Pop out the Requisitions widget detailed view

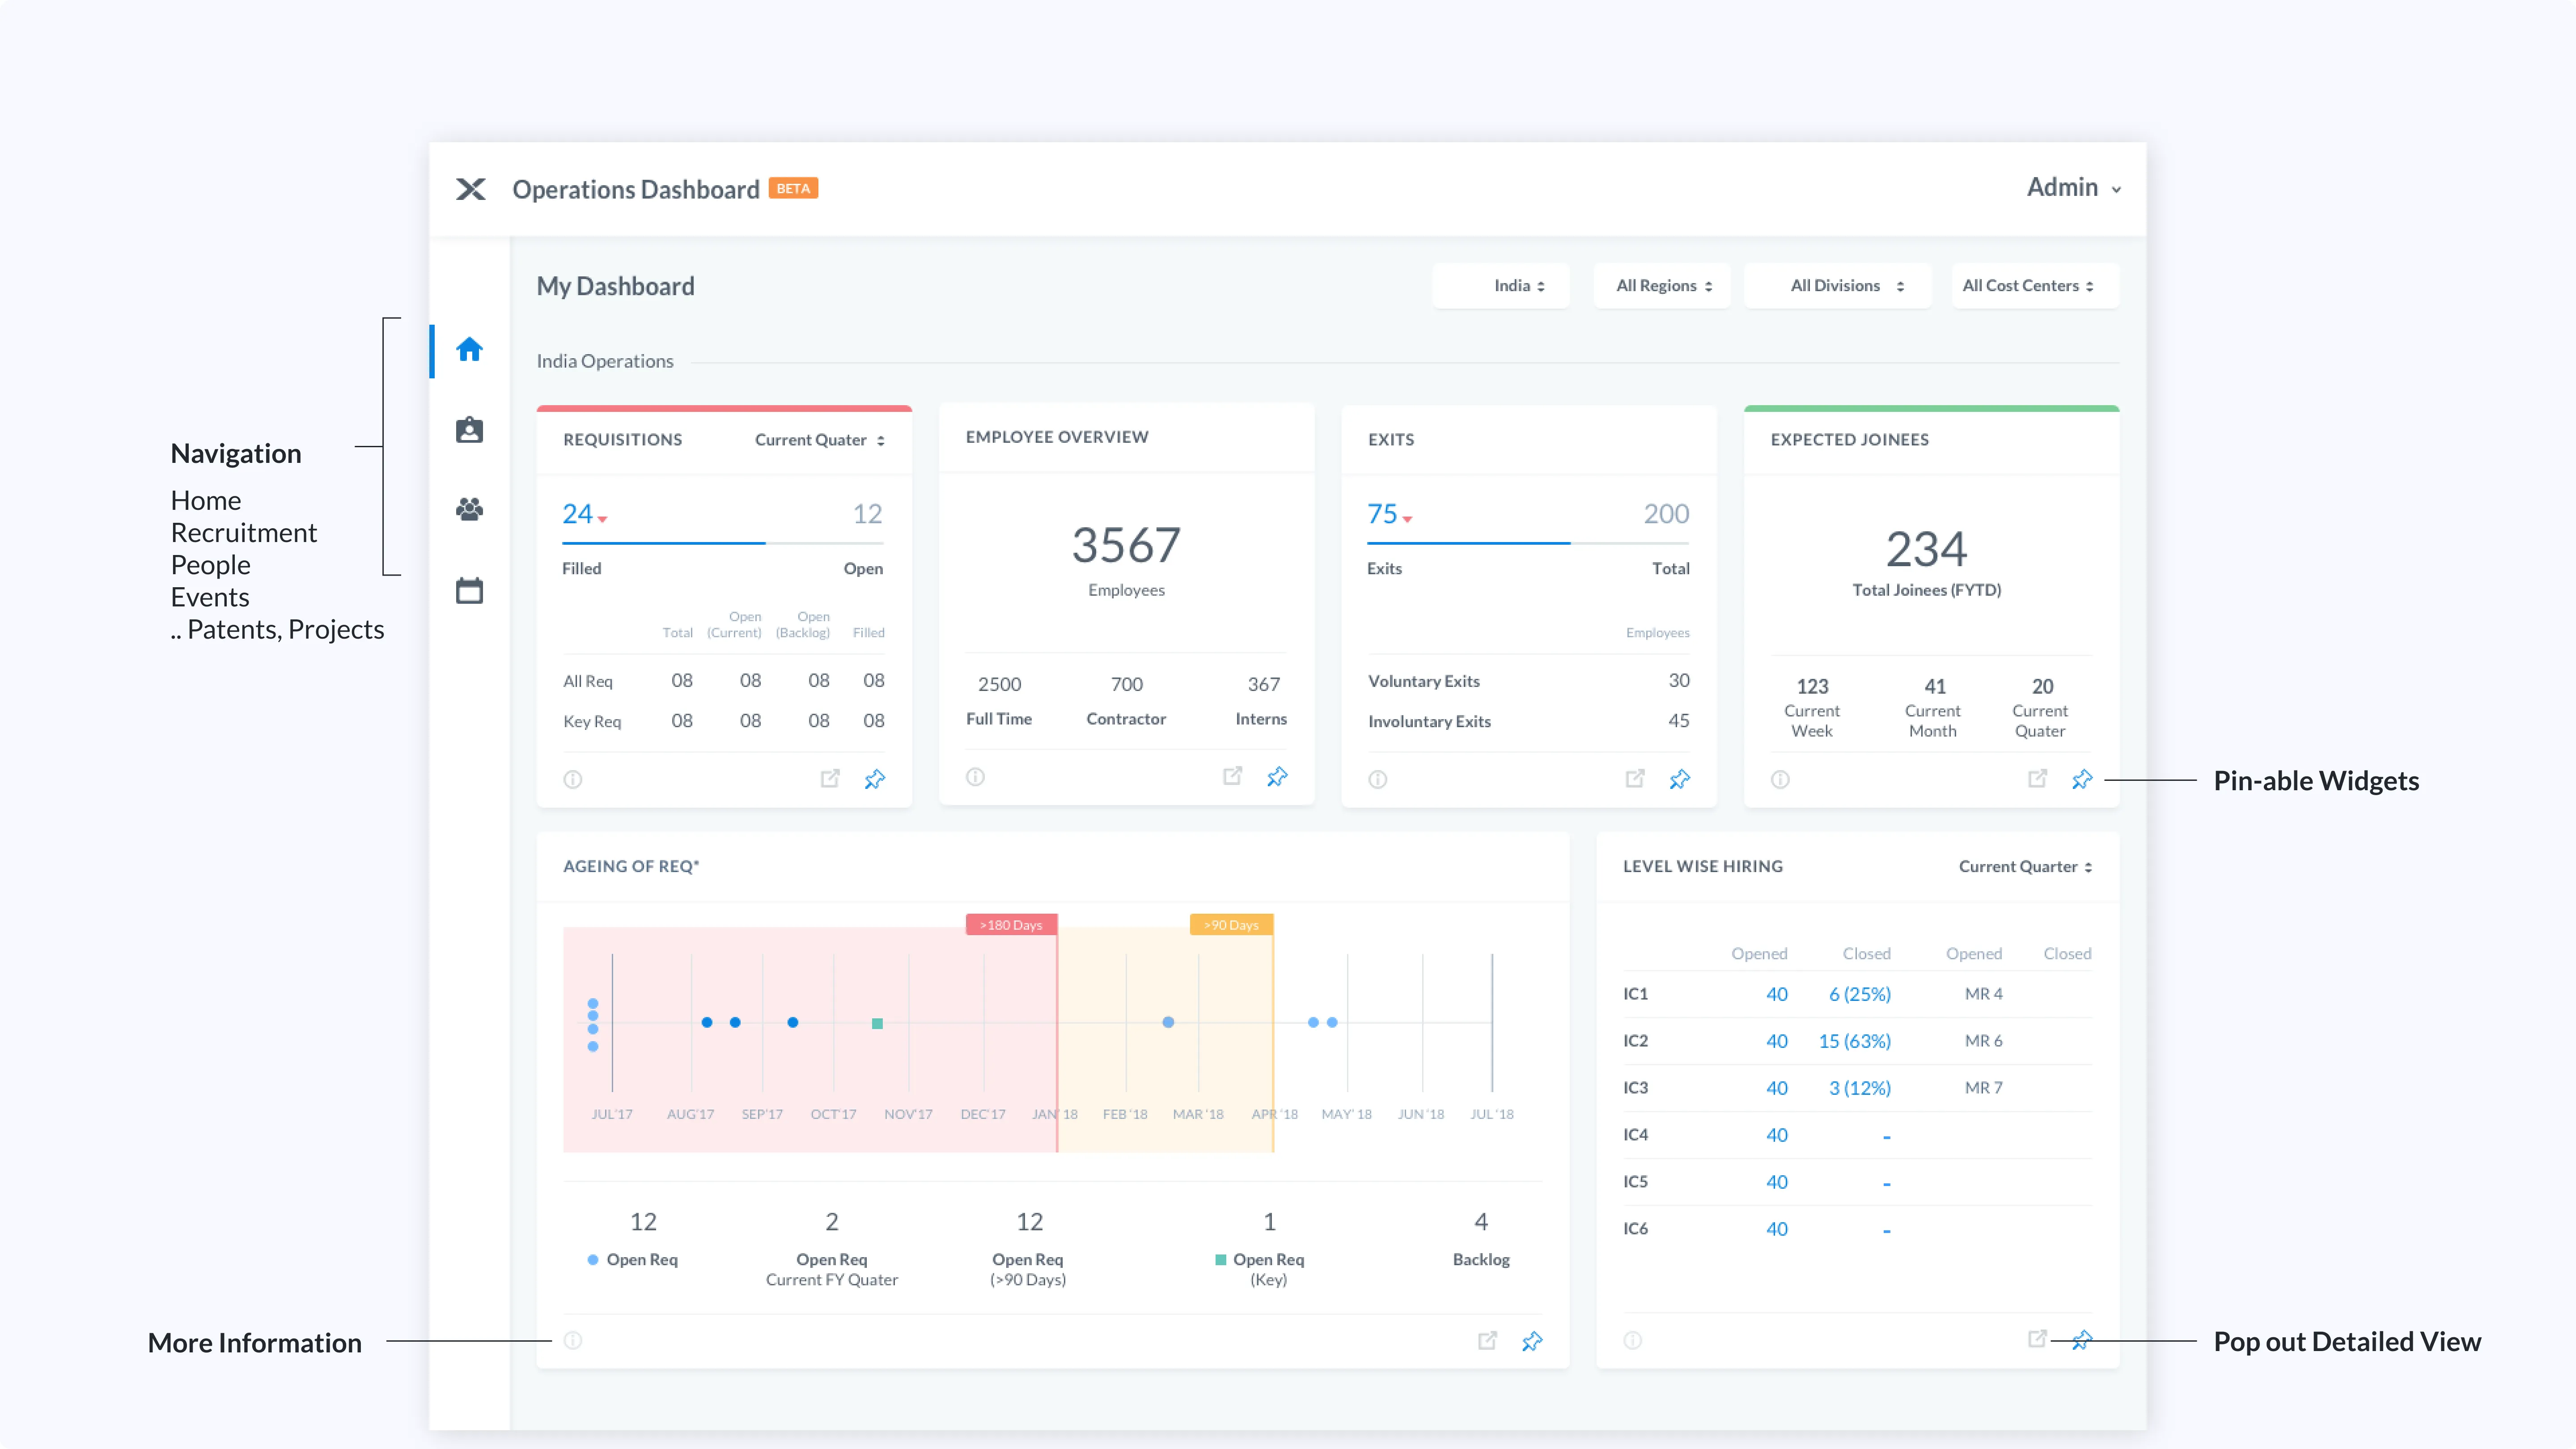pyautogui.click(x=830, y=778)
